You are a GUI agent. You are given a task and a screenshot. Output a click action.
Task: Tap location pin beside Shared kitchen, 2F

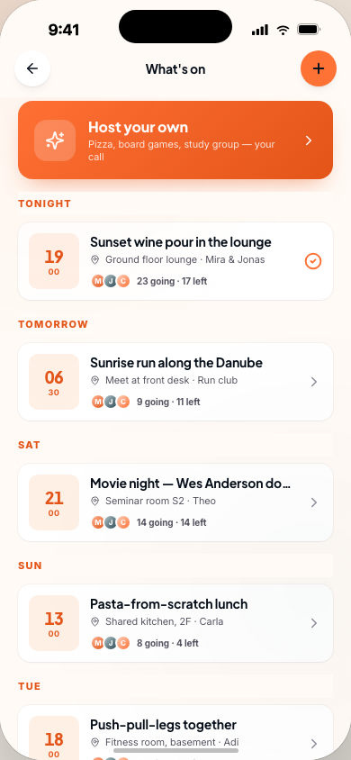coord(94,622)
